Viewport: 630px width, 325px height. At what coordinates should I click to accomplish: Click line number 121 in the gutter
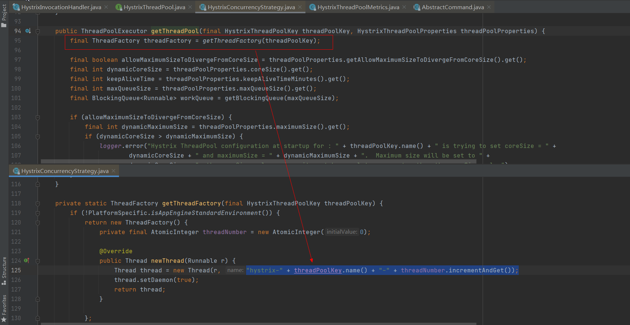pos(16,232)
